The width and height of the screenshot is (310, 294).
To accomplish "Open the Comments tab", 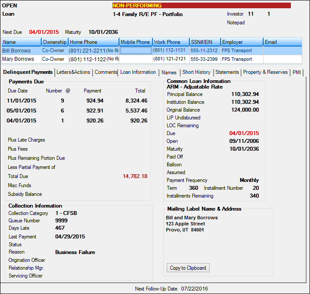I will (x=106, y=72).
